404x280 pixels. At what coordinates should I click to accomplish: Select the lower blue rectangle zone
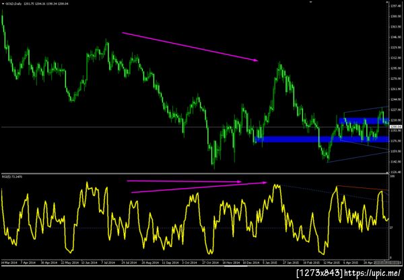(x=321, y=139)
